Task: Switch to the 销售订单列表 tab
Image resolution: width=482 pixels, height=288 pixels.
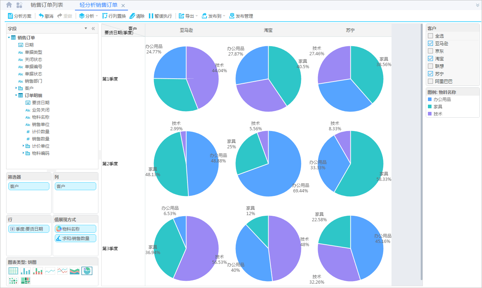Action: pos(47,5)
